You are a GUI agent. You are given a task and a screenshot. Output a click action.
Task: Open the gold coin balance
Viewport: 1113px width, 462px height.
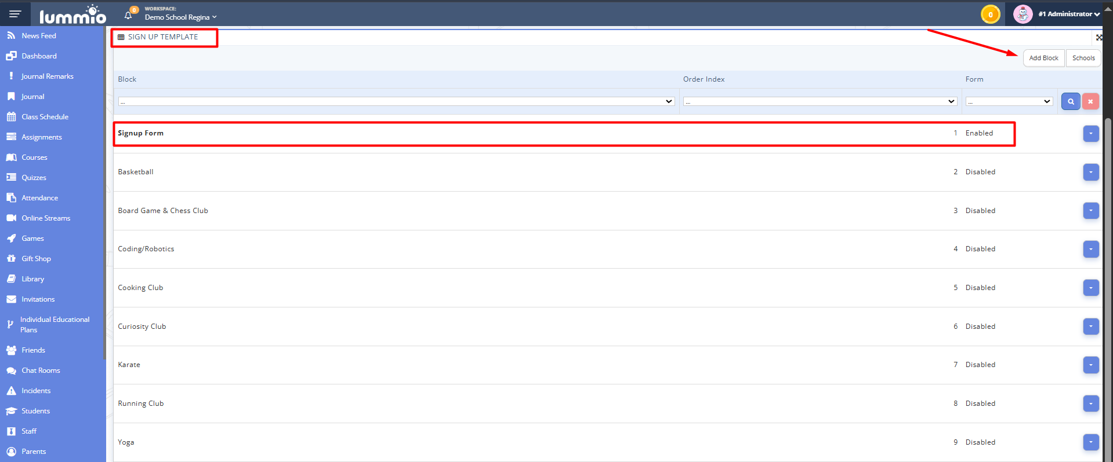point(990,14)
